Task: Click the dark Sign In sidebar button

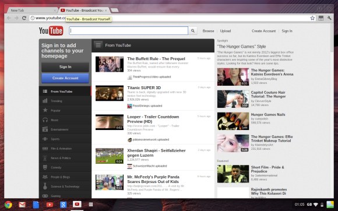Action: point(65,67)
